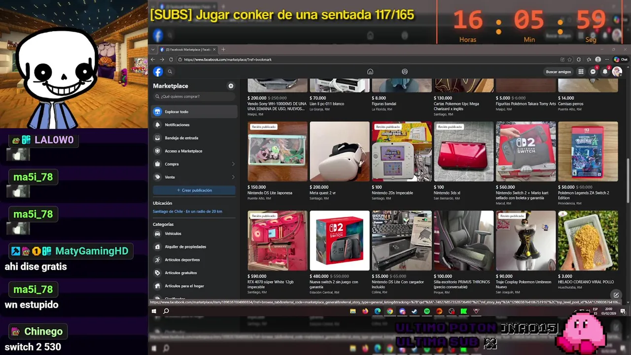Click the message compose icon at bottom right
Image resolution: width=631 pixels, height=355 pixels.
616,295
